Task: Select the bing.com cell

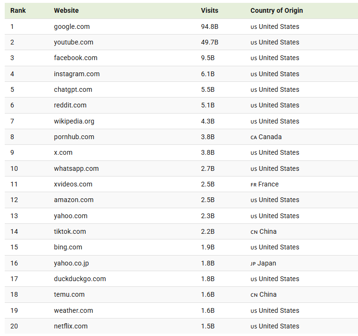Action: point(68,247)
